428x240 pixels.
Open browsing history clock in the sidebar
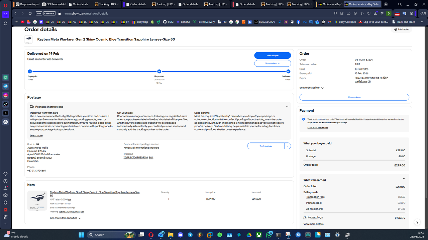[6, 181]
